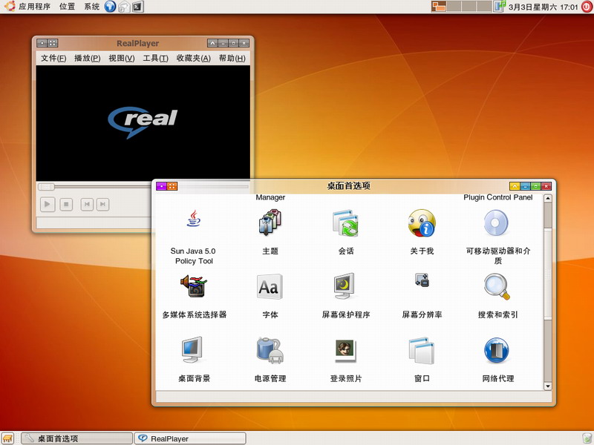
Task: Open the 视图(V) menu in RealPlayer
Action: coord(122,59)
